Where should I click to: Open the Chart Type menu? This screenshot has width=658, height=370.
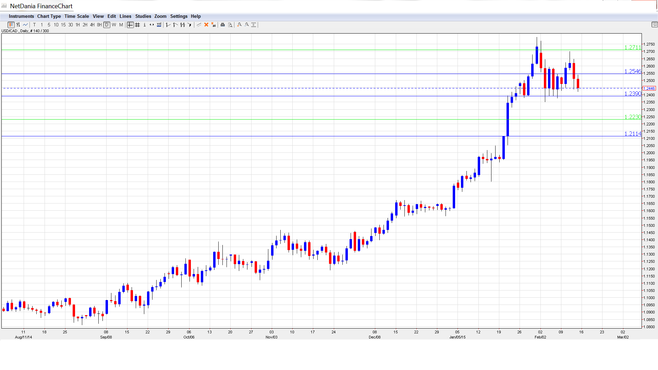click(x=49, y=16)
